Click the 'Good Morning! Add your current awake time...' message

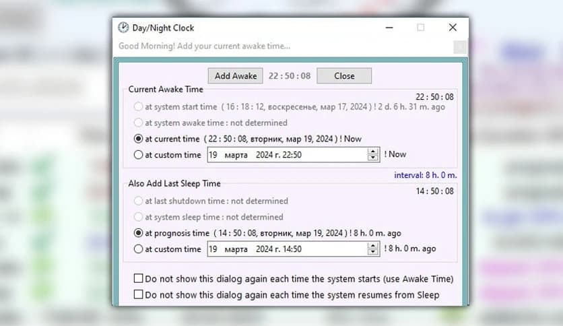tap(204, 46)
